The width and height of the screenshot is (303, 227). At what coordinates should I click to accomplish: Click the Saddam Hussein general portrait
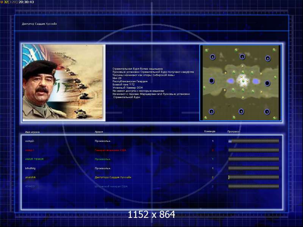64,82
